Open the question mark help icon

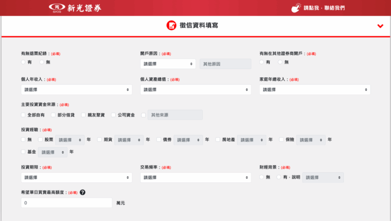[x=83, y=192]
